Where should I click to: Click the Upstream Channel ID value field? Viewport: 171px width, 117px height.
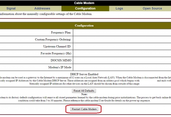[x=122, y=46]
